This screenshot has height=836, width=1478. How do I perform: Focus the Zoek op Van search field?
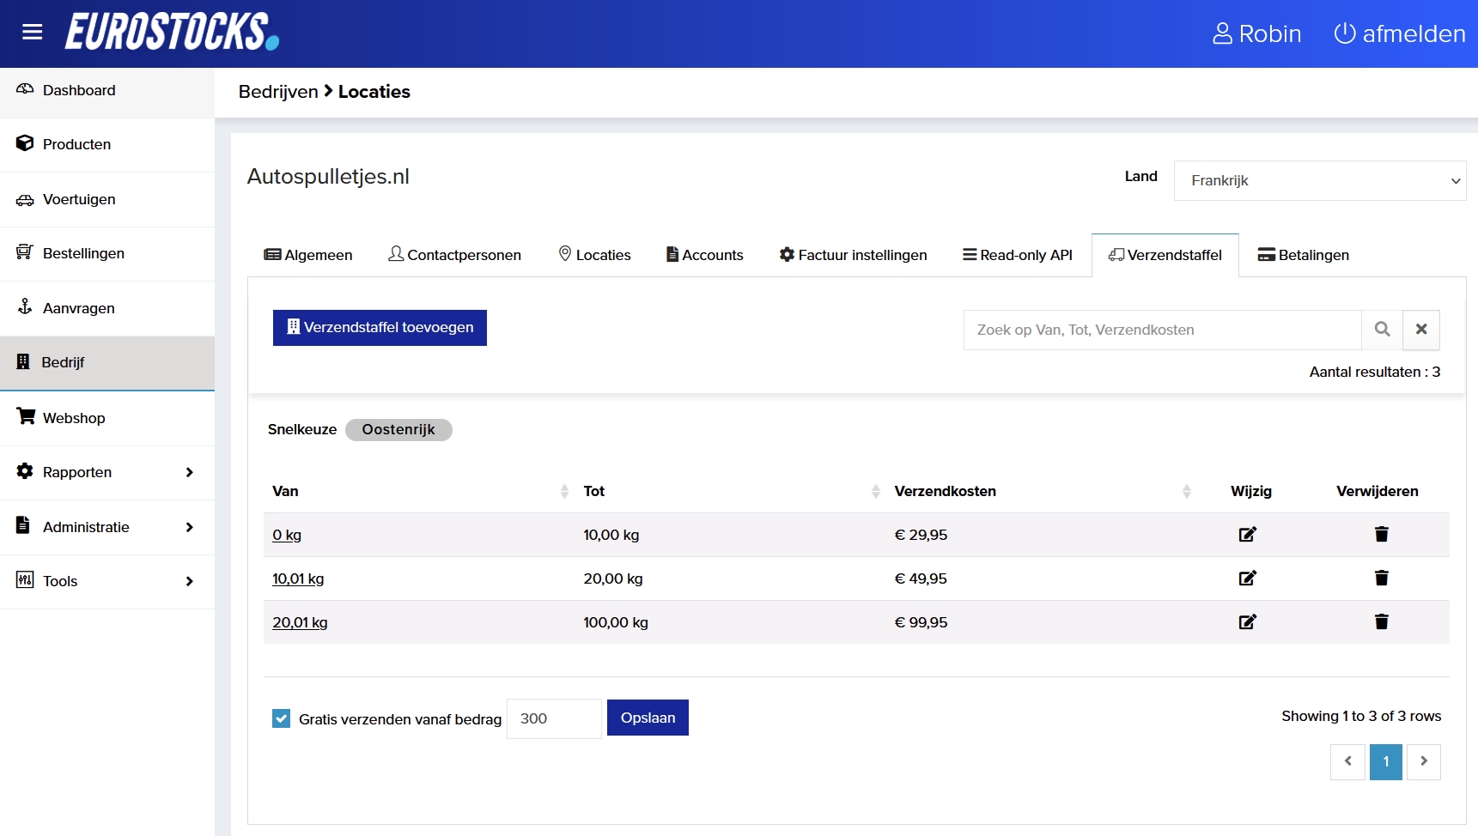pyautogui.click(x=1162, y=330)
